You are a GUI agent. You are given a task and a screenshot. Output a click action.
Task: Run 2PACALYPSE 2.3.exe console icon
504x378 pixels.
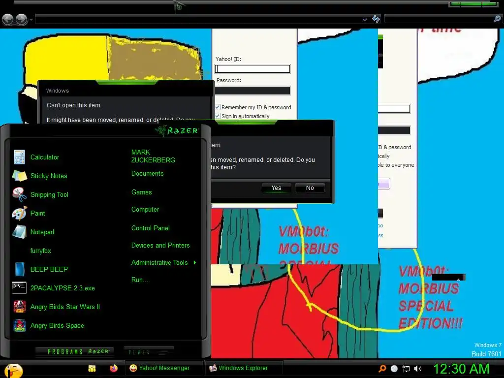coord(19,287)
